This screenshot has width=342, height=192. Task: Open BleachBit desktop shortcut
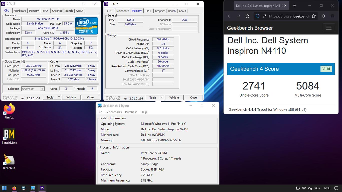coord(9,162)
